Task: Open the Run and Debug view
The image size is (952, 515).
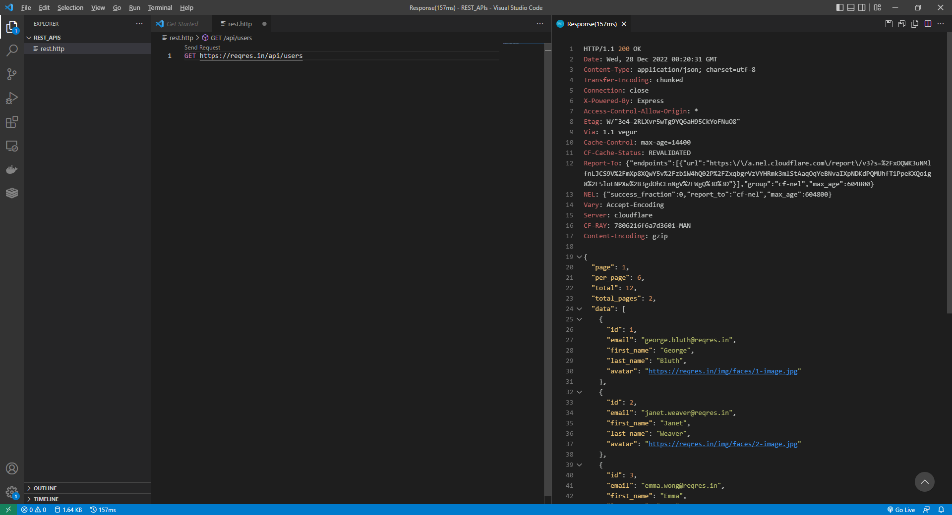Action: pyautogui.click(x=12, y=98)
